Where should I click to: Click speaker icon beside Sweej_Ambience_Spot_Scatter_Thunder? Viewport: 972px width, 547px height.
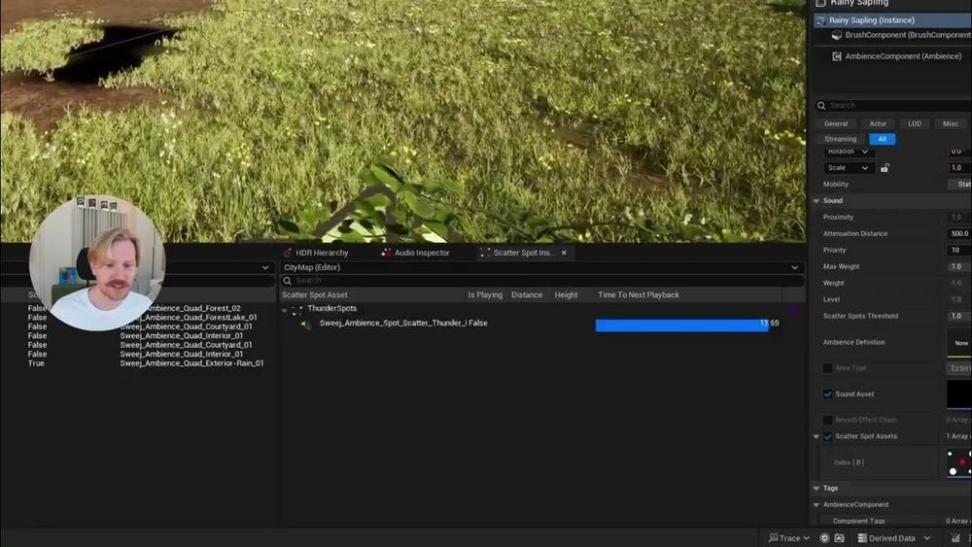(305, 324)
